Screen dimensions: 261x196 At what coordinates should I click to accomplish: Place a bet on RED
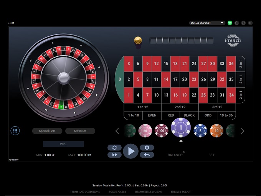click(x=171, y=115)
